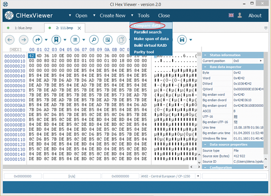The width and height of the screenshot is (271, 196).
Task: Click the app icon in title bar
Action: pos(5,4)
